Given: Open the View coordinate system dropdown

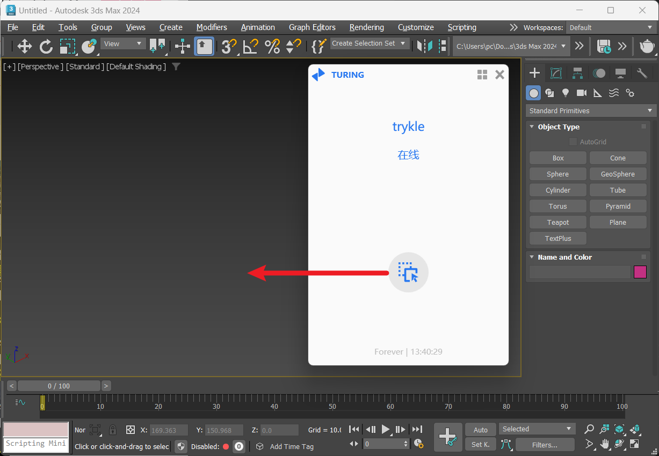Looking at the screenshot, I should coord(123,43).
